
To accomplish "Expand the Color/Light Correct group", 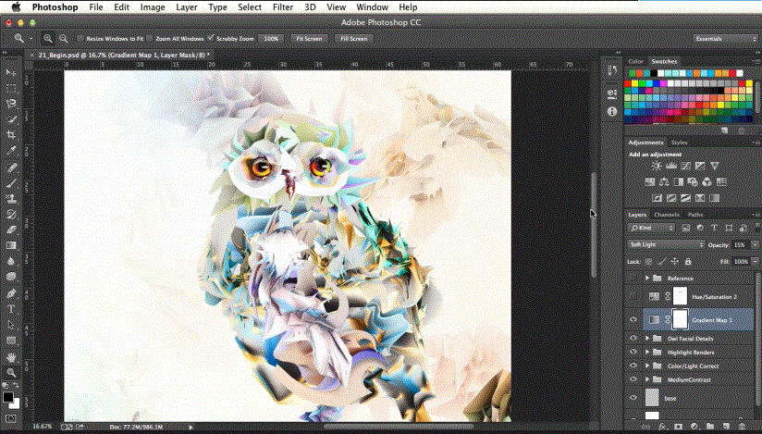I will tap(647, 366).
